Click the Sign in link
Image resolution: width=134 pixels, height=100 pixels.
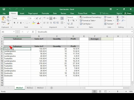coord(119,13)
